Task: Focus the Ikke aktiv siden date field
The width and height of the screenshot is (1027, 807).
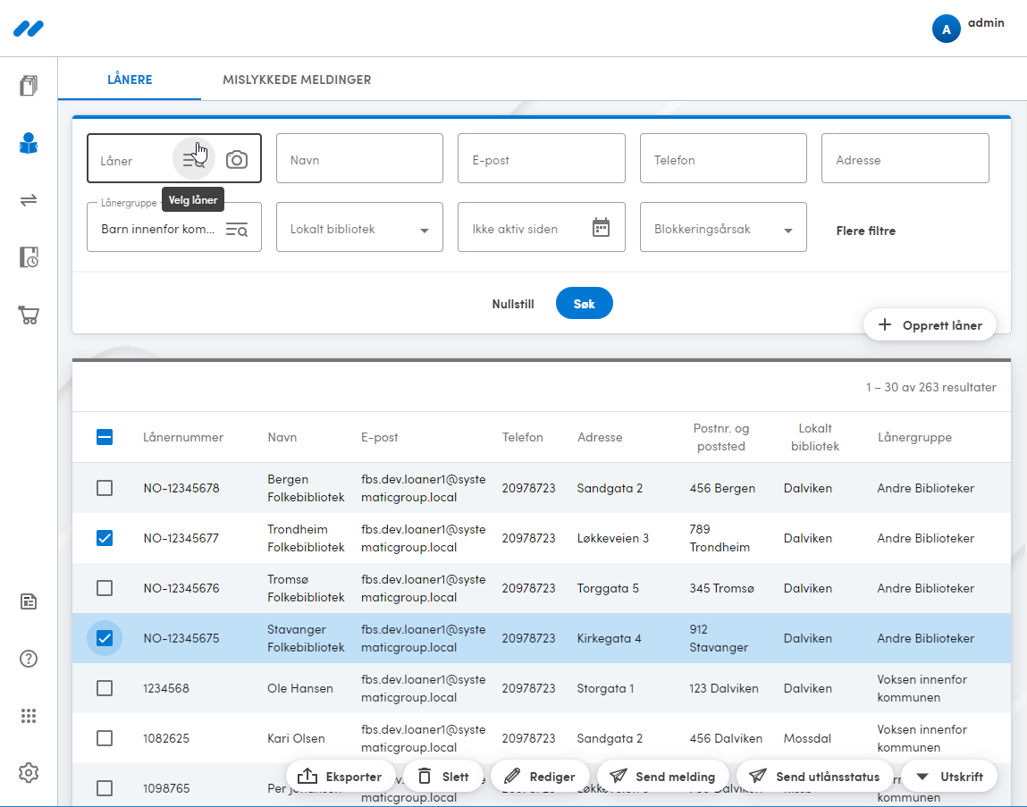Action: (542, 227)
